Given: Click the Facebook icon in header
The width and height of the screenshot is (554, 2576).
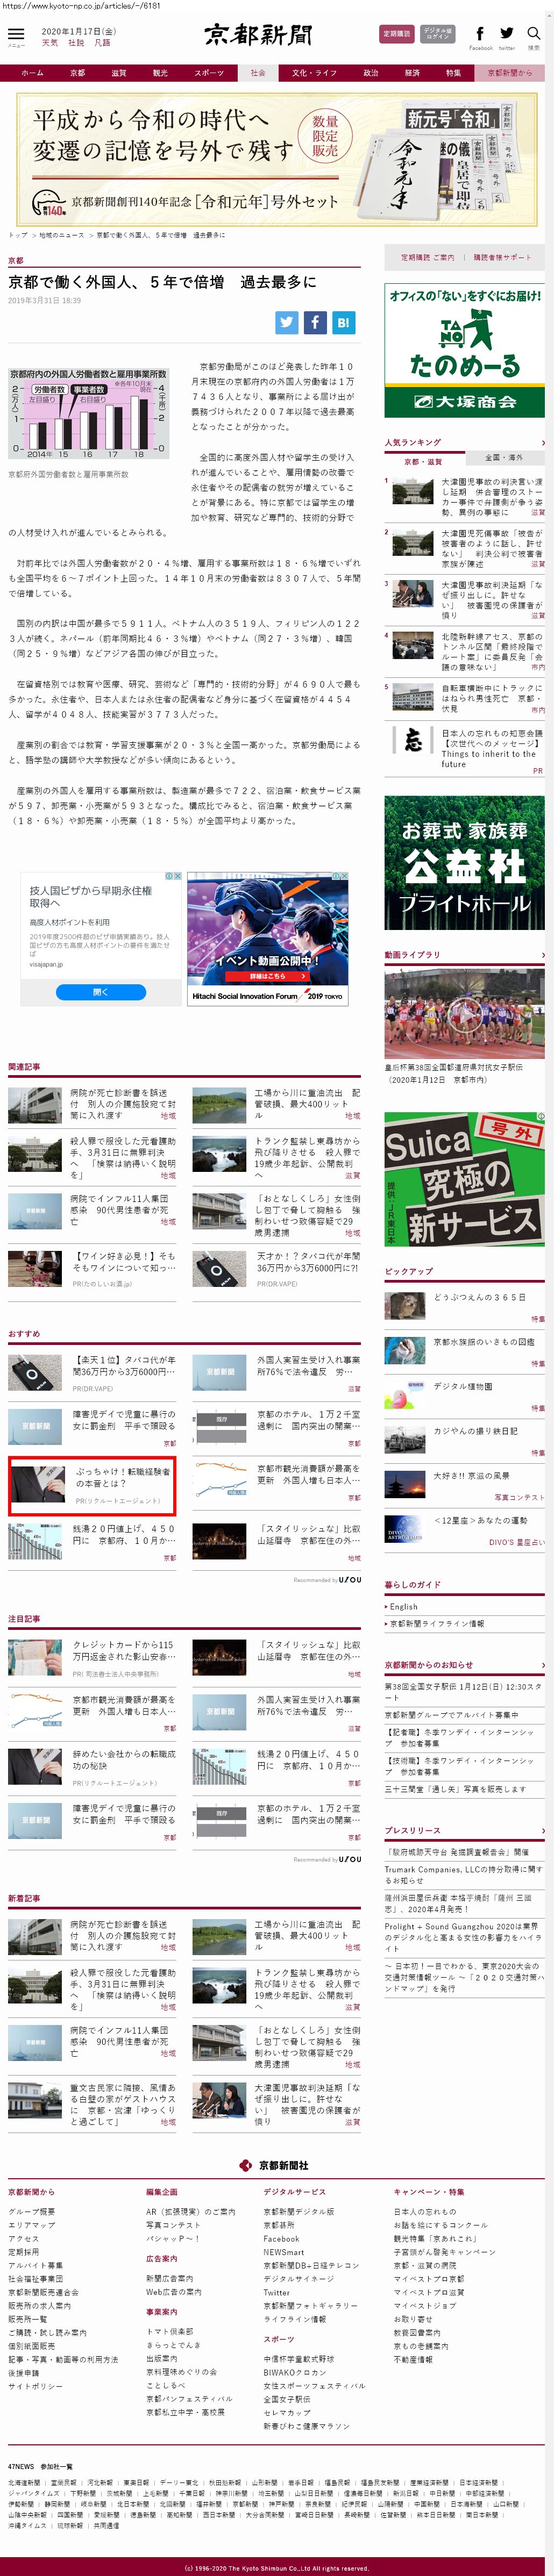Looking at the screenshot, I should pyautogui.click(x=481, y=34).
